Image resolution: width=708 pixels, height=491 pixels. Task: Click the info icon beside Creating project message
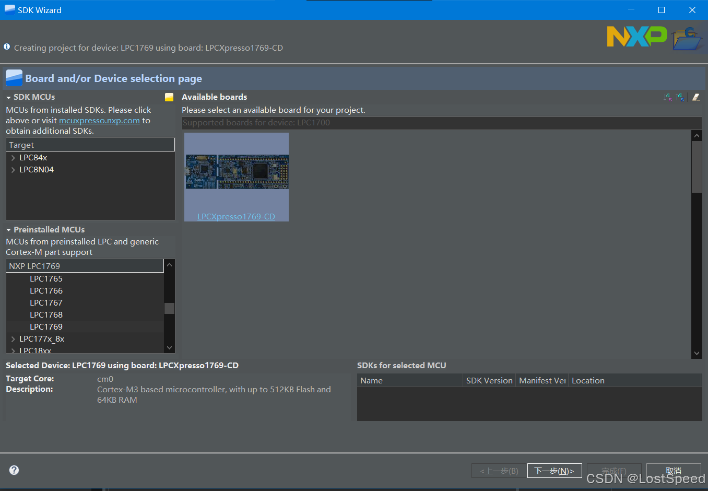point(7,46)
